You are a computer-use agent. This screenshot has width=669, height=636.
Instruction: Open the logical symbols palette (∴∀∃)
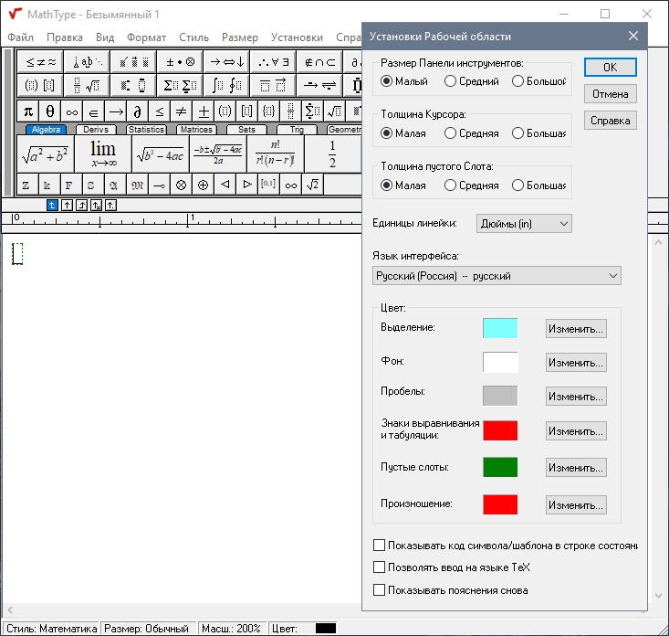[x=274, y=62]
